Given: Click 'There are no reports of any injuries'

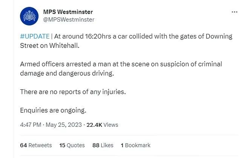Looking at the screenshot, I should click(x=73, y=92).
